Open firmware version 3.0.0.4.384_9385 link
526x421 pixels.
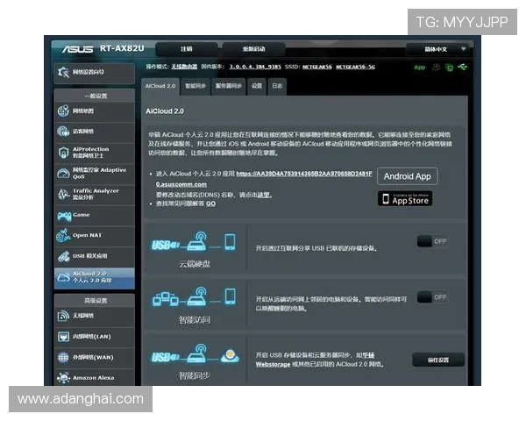tap(255, 67)
